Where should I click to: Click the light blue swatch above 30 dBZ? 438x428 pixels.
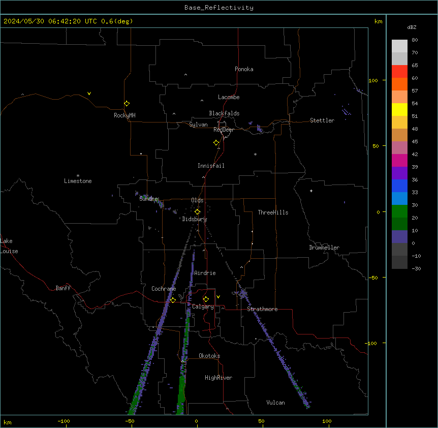pyautogui.click(x=399, y=199)
